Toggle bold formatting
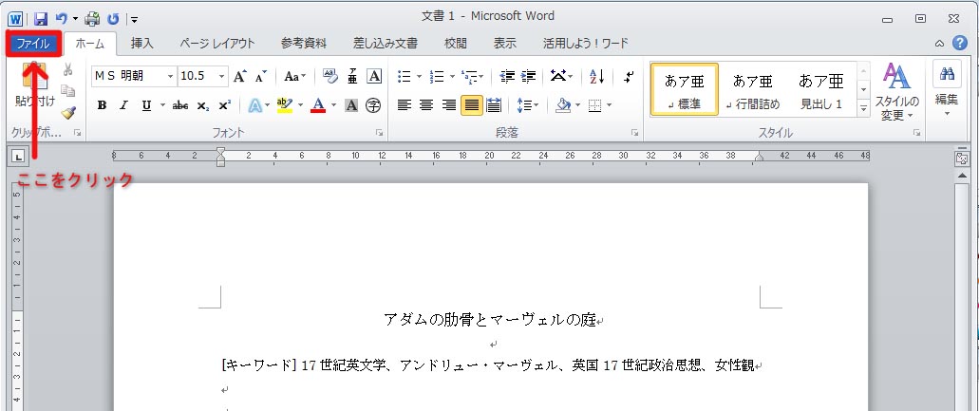The height and width of the screenshot is (411, 979). [x=102, y=105]
